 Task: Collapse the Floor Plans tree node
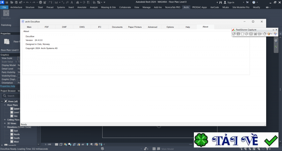[x=5, y=105]
